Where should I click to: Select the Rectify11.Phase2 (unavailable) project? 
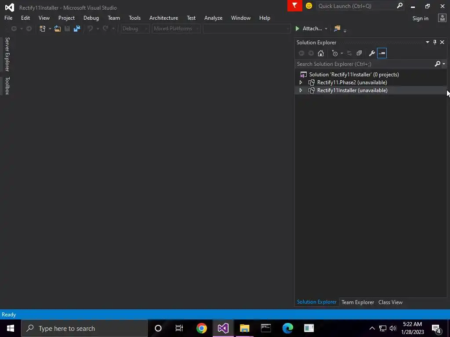click(x=352, y=82)
